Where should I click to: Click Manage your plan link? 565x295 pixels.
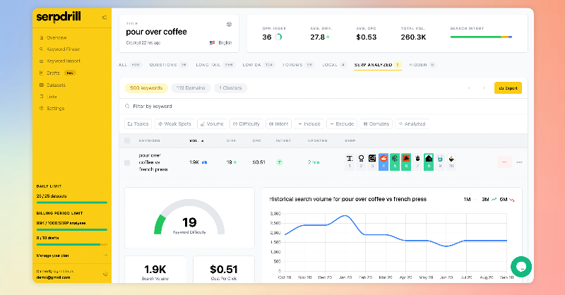point(52,255)
